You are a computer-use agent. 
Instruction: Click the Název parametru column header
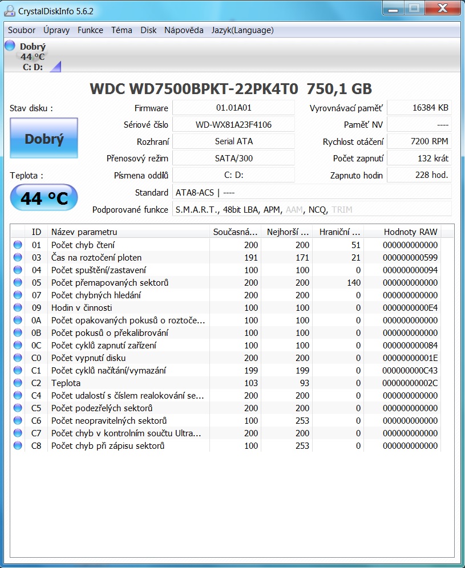pos(128,232)
